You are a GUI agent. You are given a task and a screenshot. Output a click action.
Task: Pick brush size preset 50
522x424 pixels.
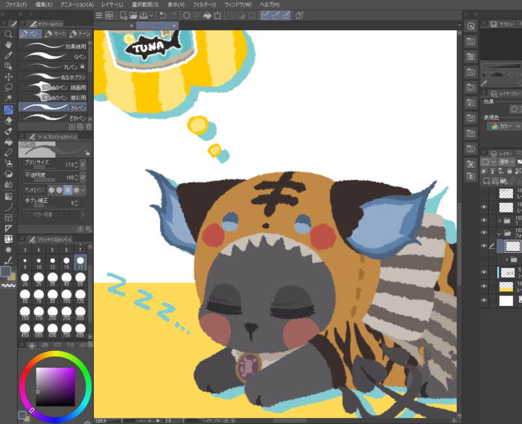[80, 280]
